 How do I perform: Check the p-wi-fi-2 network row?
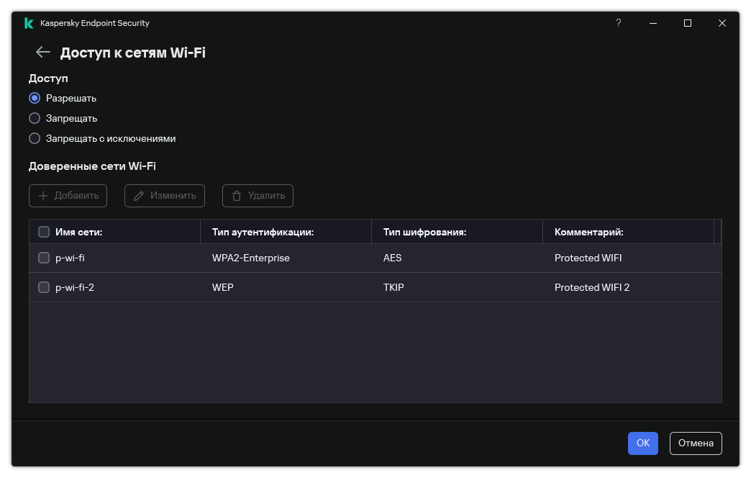[44, 287]
